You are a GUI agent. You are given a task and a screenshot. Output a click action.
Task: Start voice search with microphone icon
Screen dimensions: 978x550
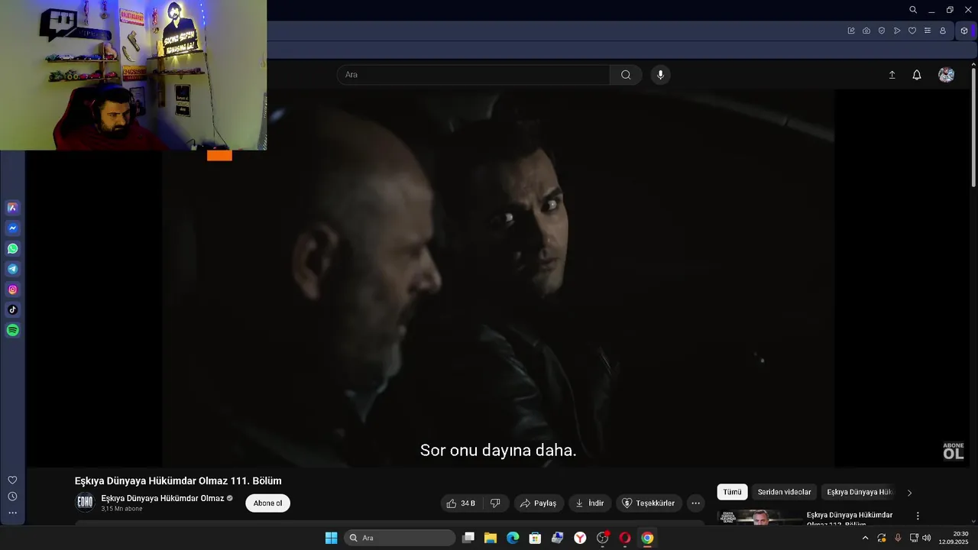pos(661,75)
